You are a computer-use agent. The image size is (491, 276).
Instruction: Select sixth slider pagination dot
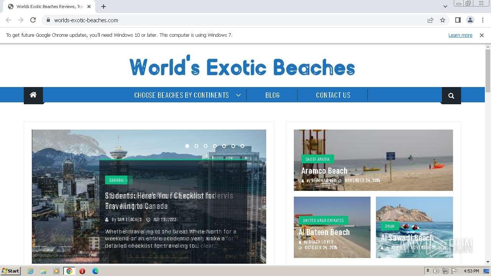click(233, 146)
